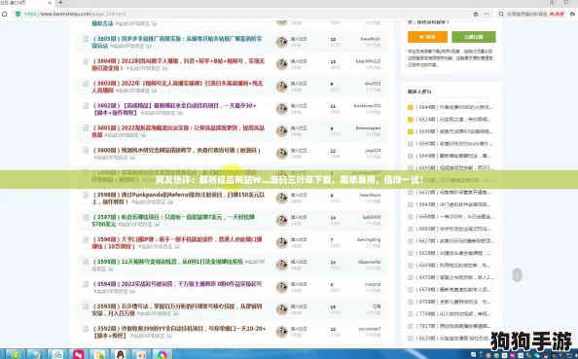Open post 3594期 2022实战起号秘训营
This screenshot has width=578, height=359.
pyautogui.click(x=177, y=284)
